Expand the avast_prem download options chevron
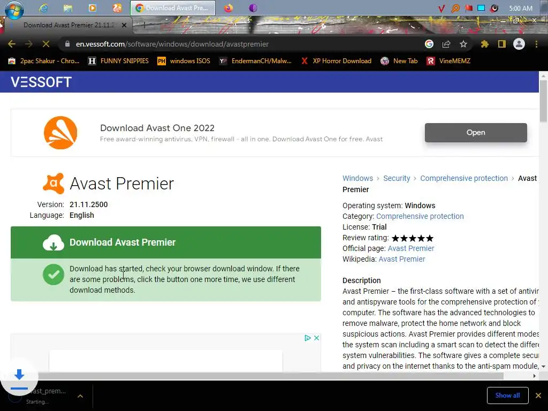The width and height of the screenshot is (548, 411). click(x=80, y=396)
